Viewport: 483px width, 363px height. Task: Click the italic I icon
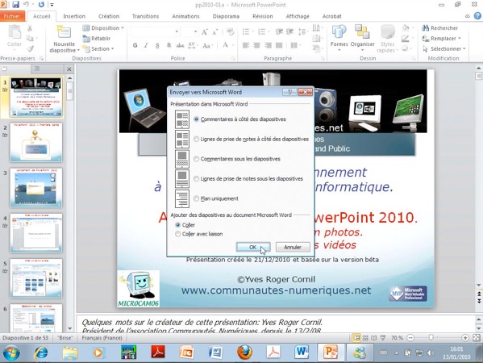146,46
